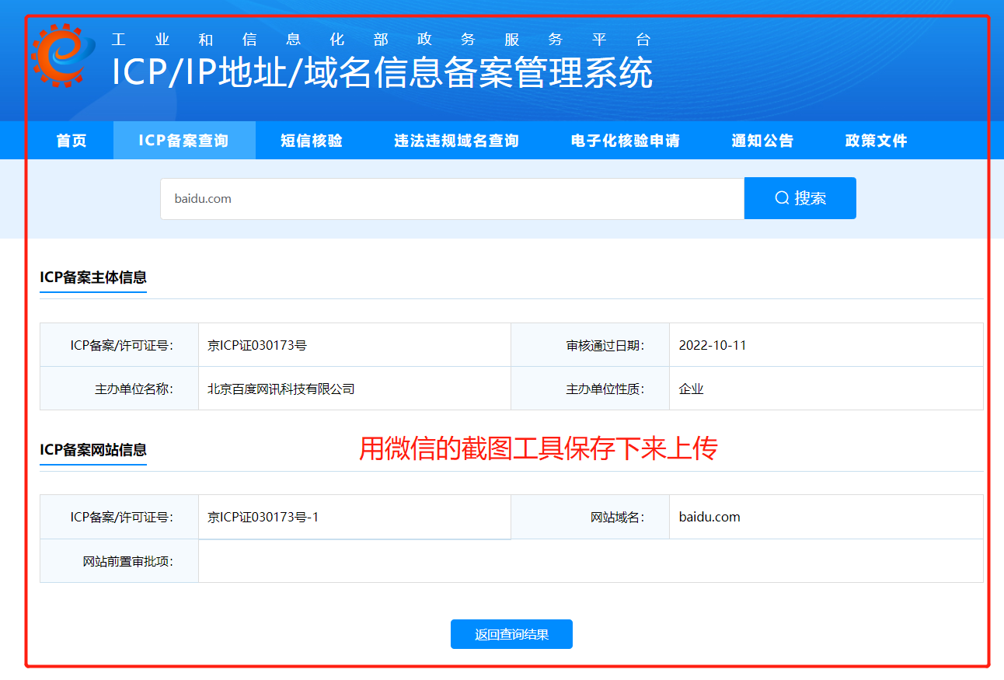Open the 违法违规域名查询 tab
The height and width of the screenshot is (680, 1004).
pos(456,141)
